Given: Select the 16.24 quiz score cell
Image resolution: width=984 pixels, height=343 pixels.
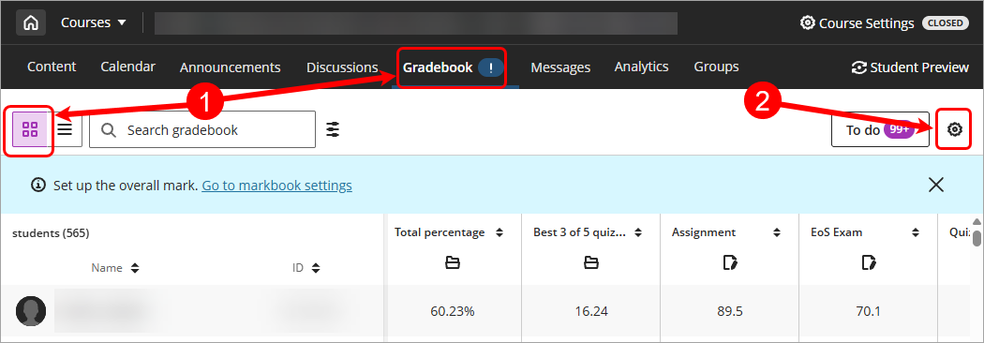Looking at the screenshot, I should tap(590, 311).
